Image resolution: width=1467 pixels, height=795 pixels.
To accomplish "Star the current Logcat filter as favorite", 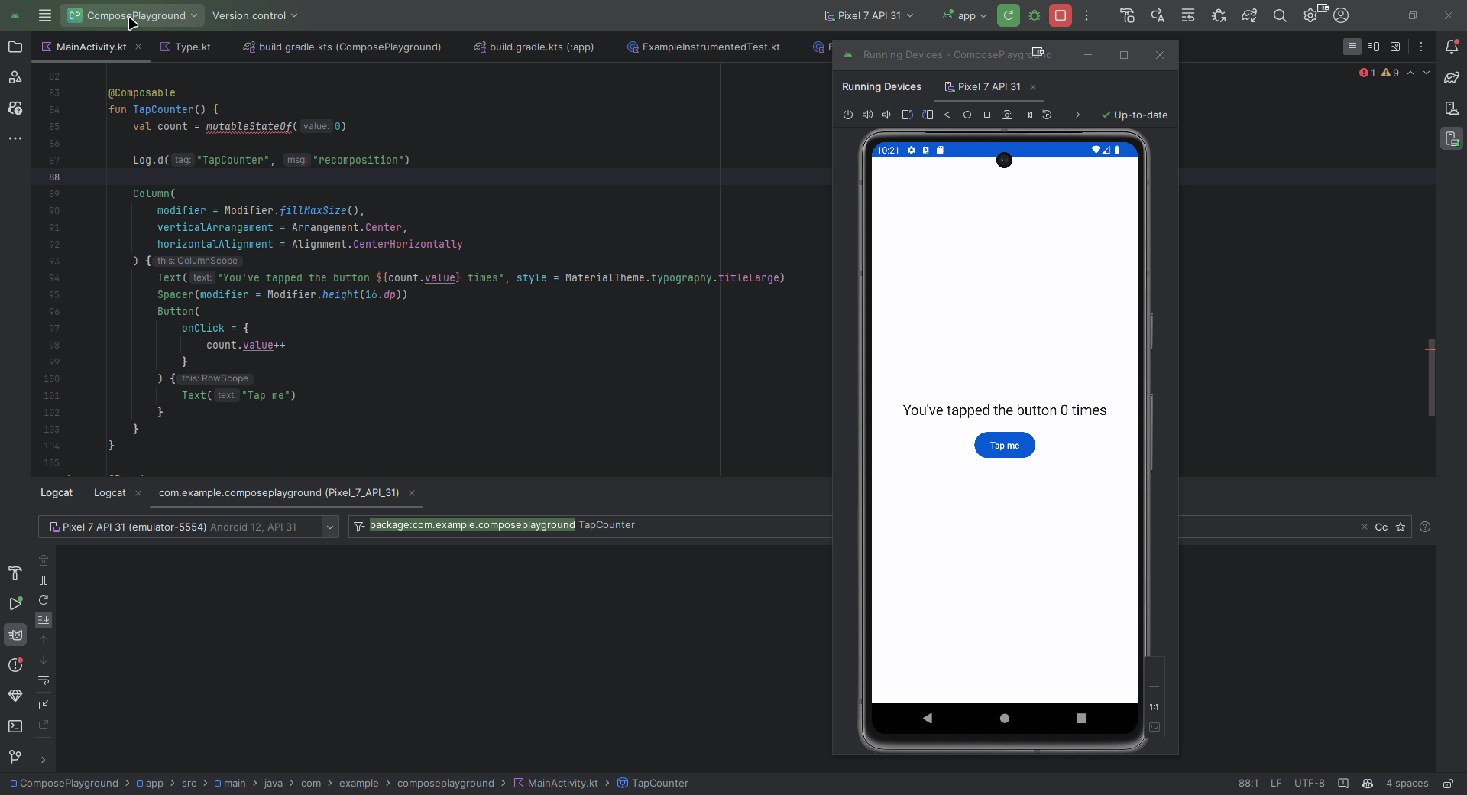I will click(x=1401, y=527).
